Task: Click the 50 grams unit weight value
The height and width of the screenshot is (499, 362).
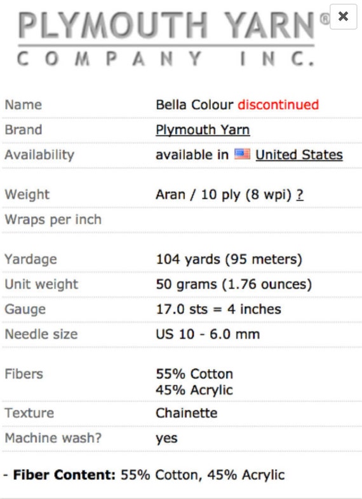Action: tap(234, 284)
